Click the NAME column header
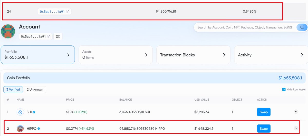 (x=21, y=100)
